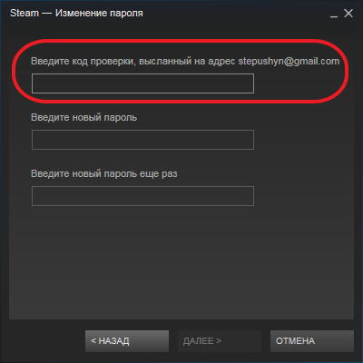Click the 'Введите новый пароль еще раз' label
Screen dimensions: 363x363
point(104,173)
